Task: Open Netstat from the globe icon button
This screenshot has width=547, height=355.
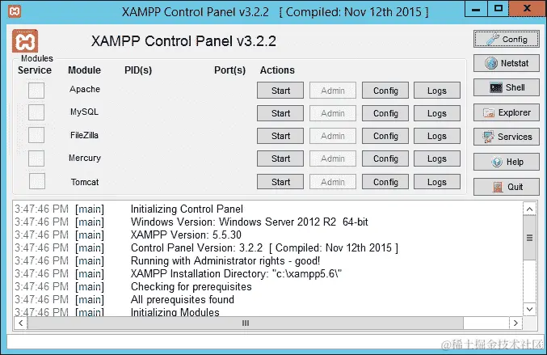Action: point(506,63)
